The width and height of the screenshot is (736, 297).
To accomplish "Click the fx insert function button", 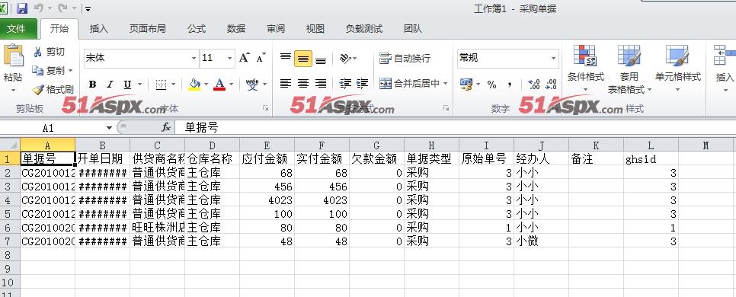I will click(166, 128).
